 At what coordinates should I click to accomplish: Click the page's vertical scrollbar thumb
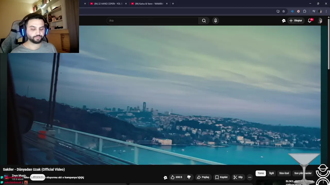[x=328, y=44]
